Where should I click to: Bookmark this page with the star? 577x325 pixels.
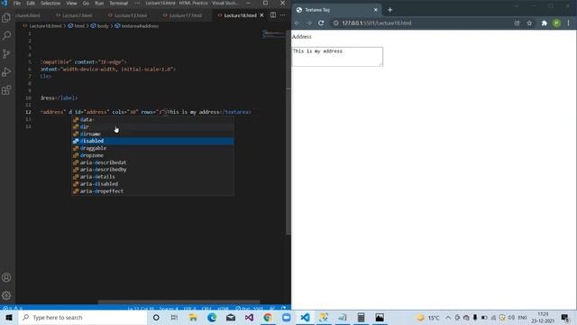click(529, 23)
